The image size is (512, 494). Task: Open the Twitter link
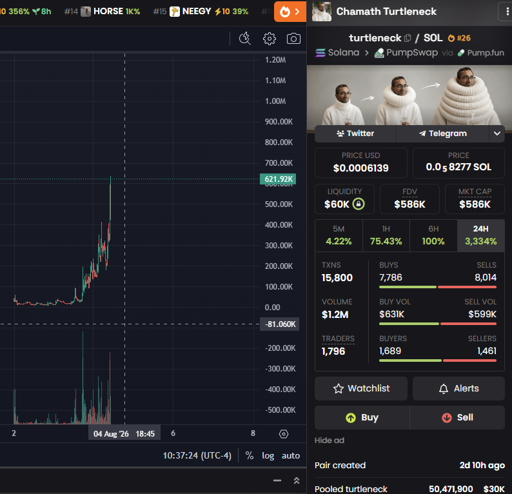[x=355, y=133]
